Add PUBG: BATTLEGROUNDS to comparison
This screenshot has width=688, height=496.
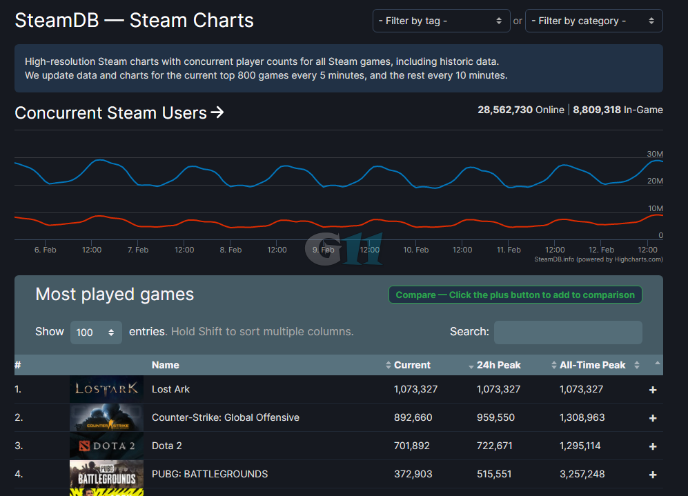pos(653,475)
